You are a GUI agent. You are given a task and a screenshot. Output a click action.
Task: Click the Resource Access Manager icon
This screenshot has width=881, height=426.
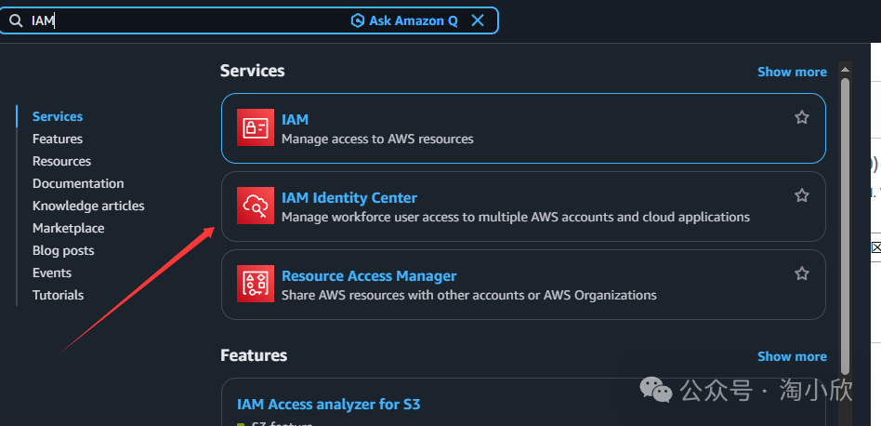(x=256, y=285)
